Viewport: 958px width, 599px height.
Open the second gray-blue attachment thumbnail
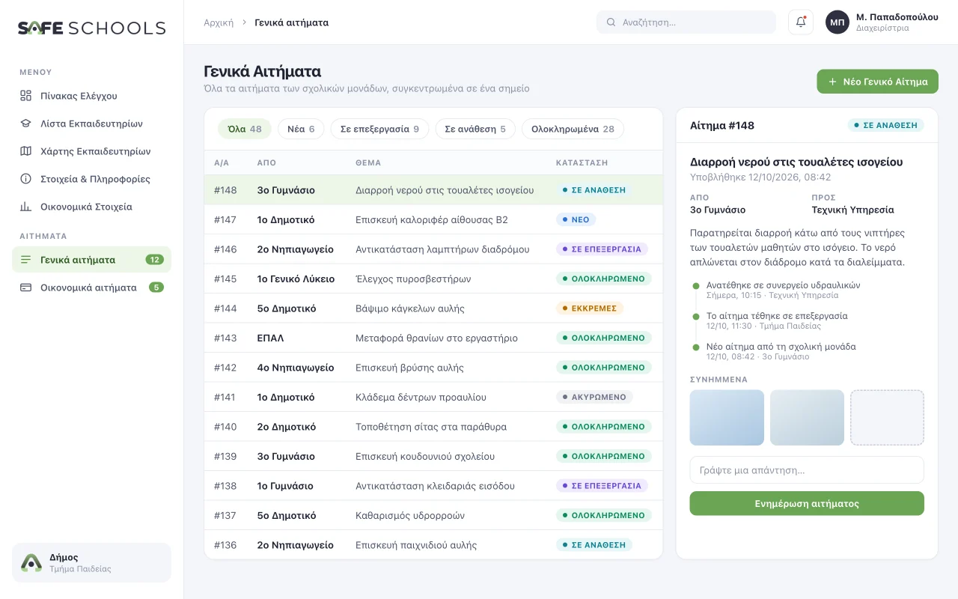807,418
